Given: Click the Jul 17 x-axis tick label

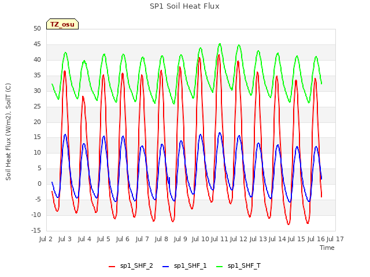Looking at the screenshot, I should [x=335, y=239].
